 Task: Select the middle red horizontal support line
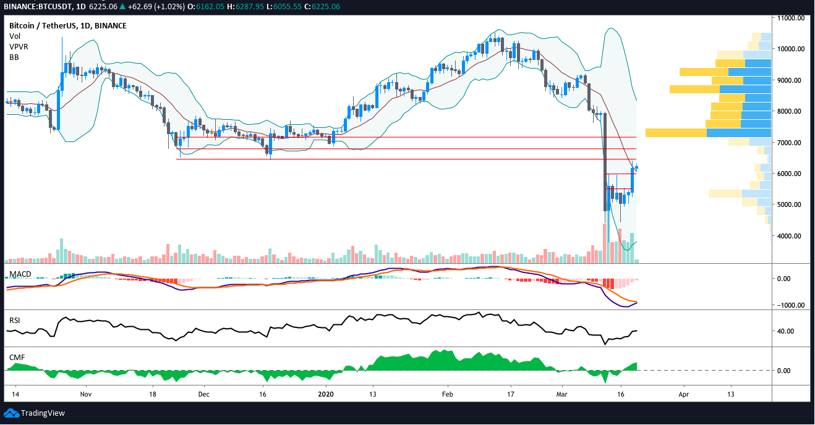point(406,149)
